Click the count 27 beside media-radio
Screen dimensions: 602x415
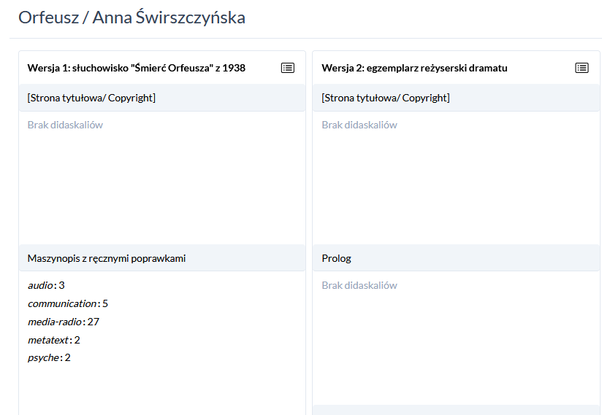[x=94, y=322]
